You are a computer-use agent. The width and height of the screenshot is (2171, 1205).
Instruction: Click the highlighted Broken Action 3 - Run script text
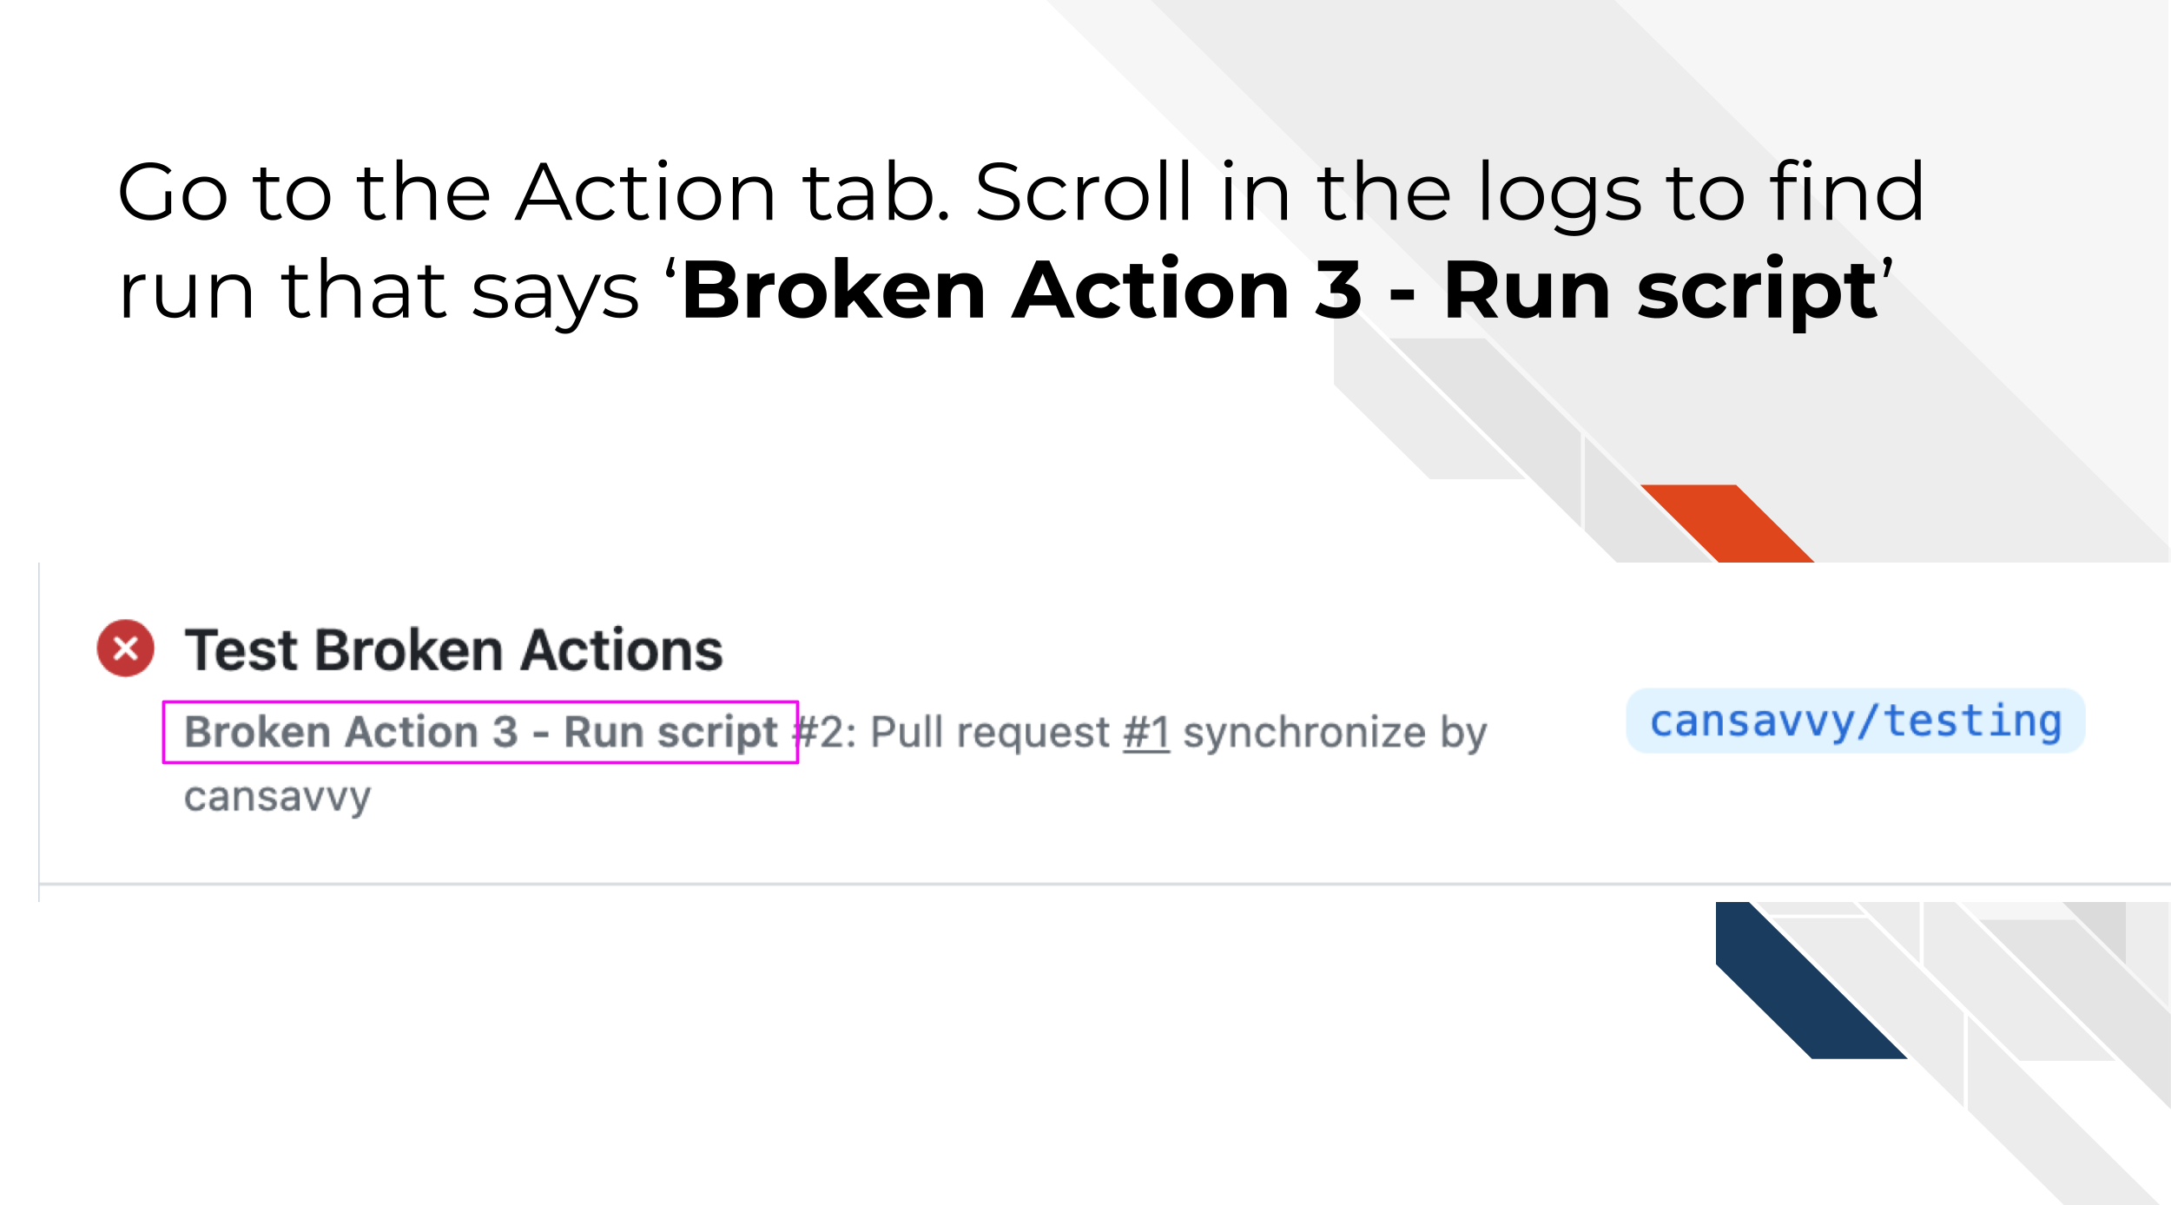[480, 732]
